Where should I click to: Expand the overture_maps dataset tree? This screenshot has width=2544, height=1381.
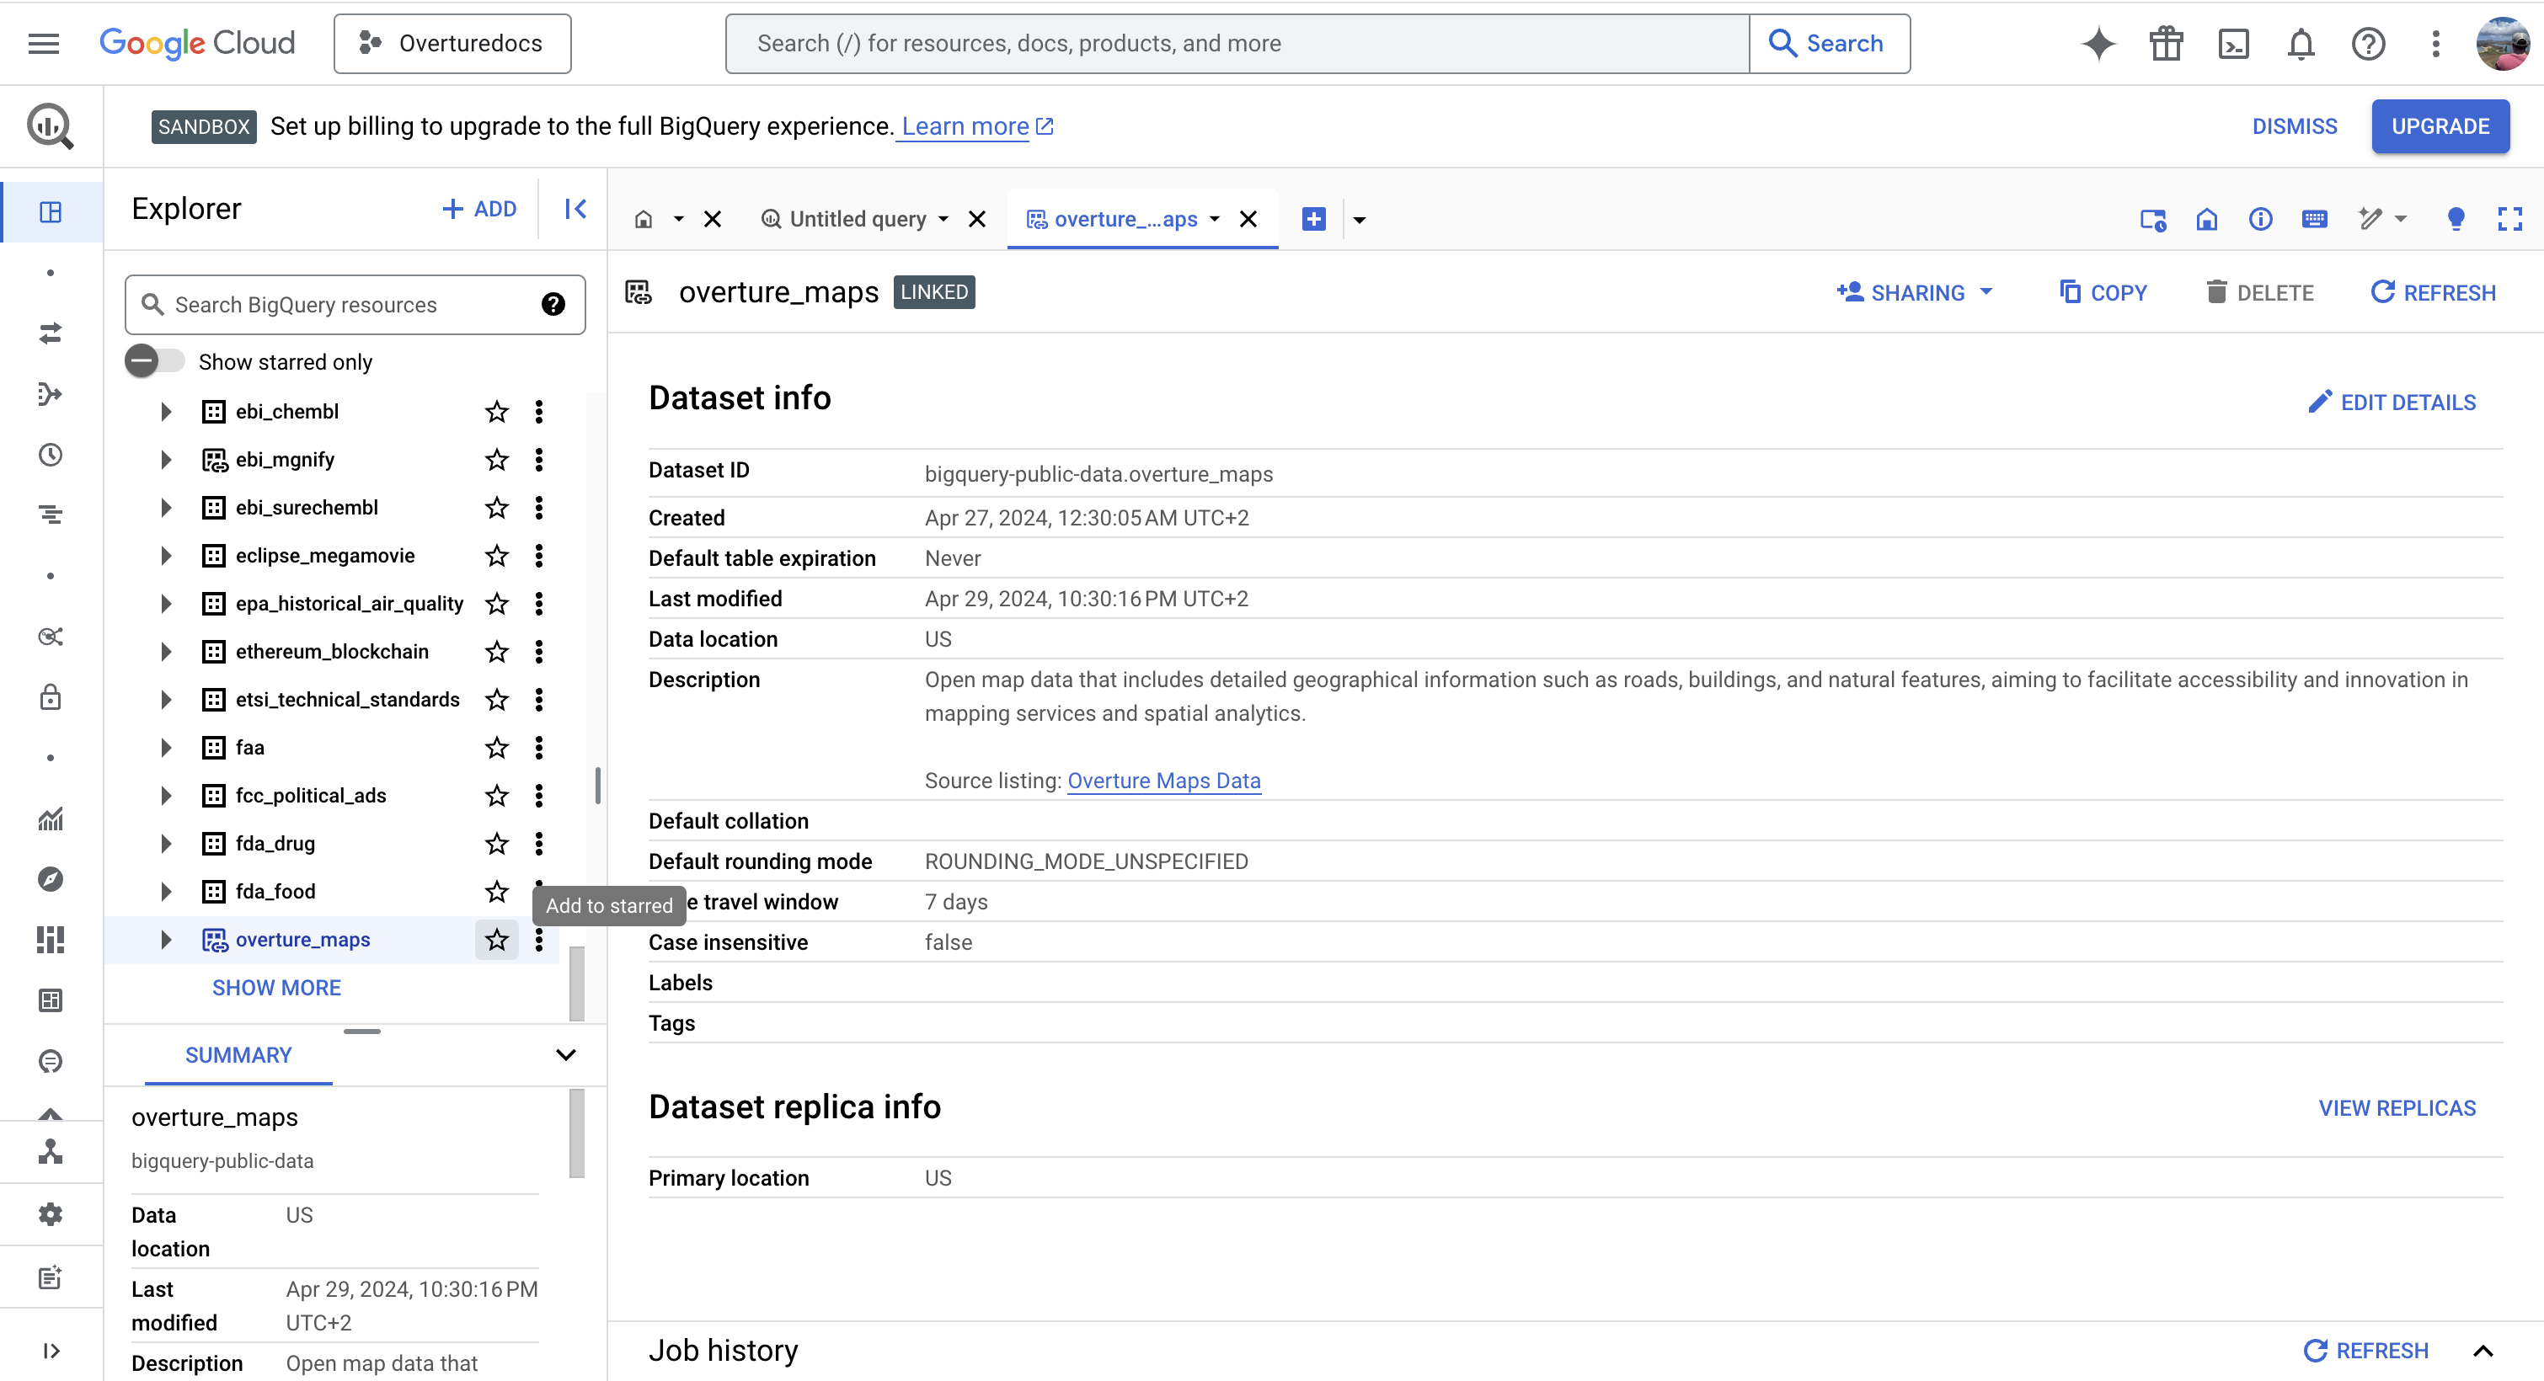(166, 940)
